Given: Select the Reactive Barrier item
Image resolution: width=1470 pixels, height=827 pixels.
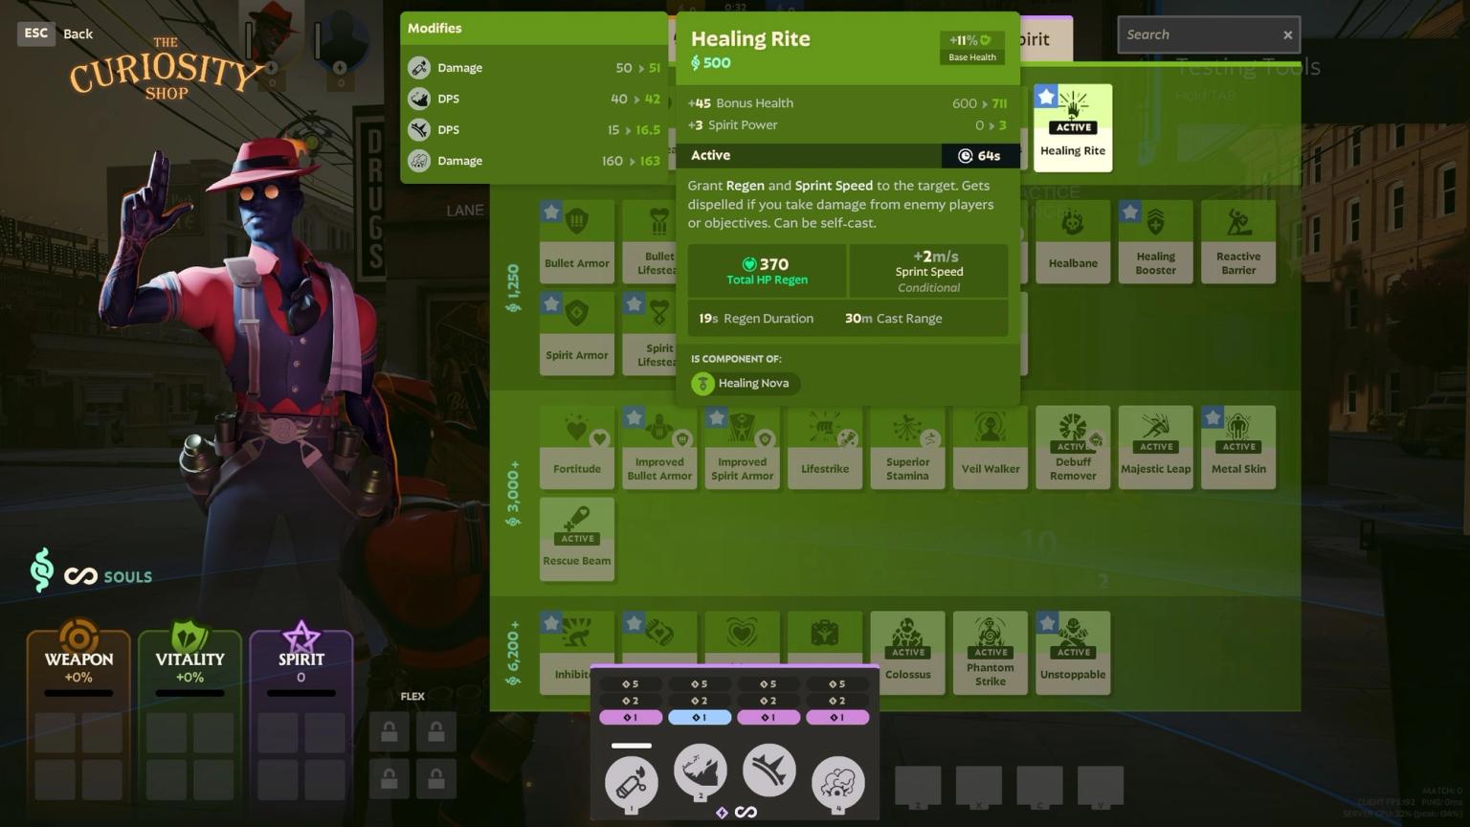Looking at the screenshot, I should pyautogui.click(x=1238, y=241).
